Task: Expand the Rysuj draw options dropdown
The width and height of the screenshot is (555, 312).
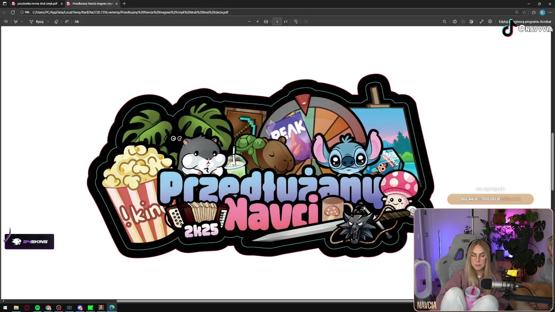Action: click(x=48, y=21)
